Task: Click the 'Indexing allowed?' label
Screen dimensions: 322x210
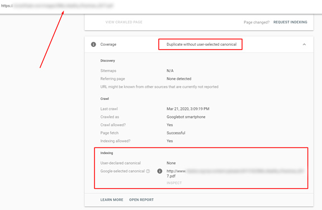Action: pos(115,141)
